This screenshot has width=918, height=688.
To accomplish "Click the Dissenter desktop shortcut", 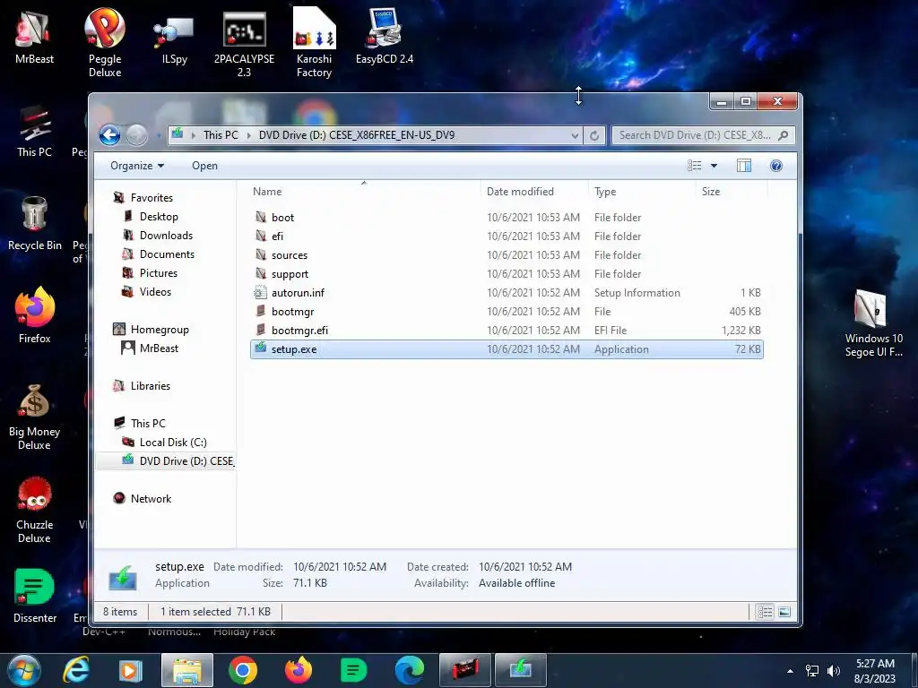I will pos(35,596).
